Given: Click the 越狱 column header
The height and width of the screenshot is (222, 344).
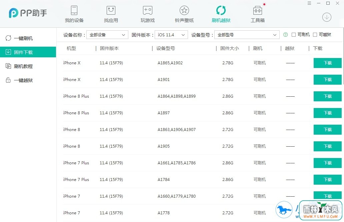Looking at the screenshot, I should tap(290, 48).
